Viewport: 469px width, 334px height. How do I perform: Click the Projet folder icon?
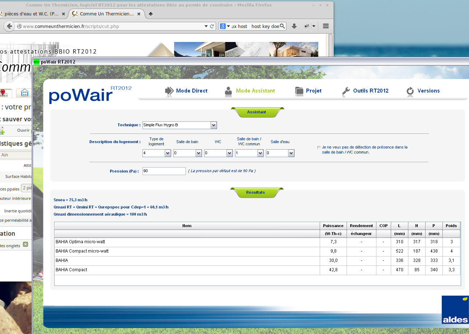click(299, 91)
